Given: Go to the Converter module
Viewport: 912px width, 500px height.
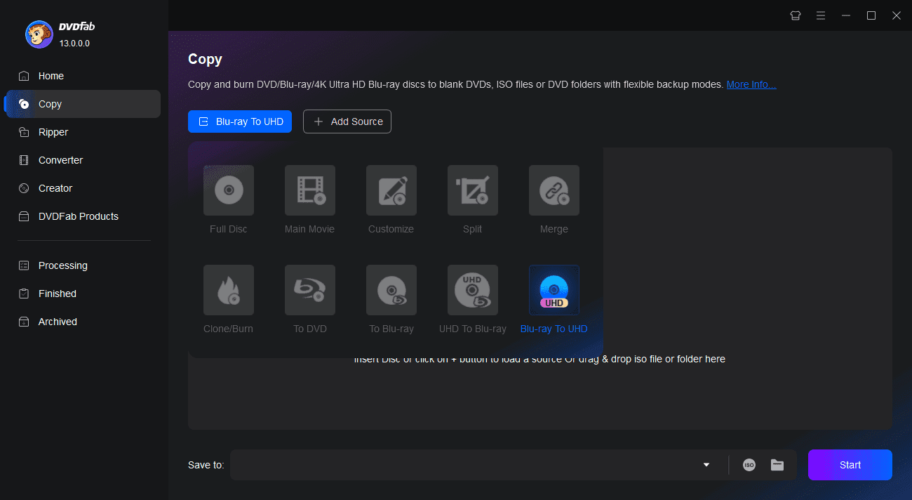Looking at the screenshot, I should 83,160.
